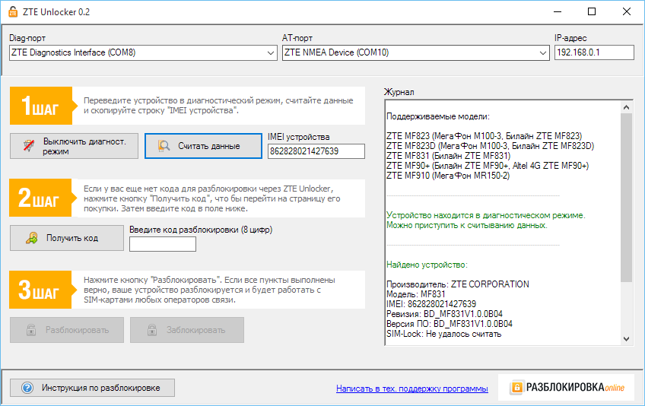The width and height of the screenshot is (645, 406).
Task: Click the Считать данные button
Action: (203, 146)
